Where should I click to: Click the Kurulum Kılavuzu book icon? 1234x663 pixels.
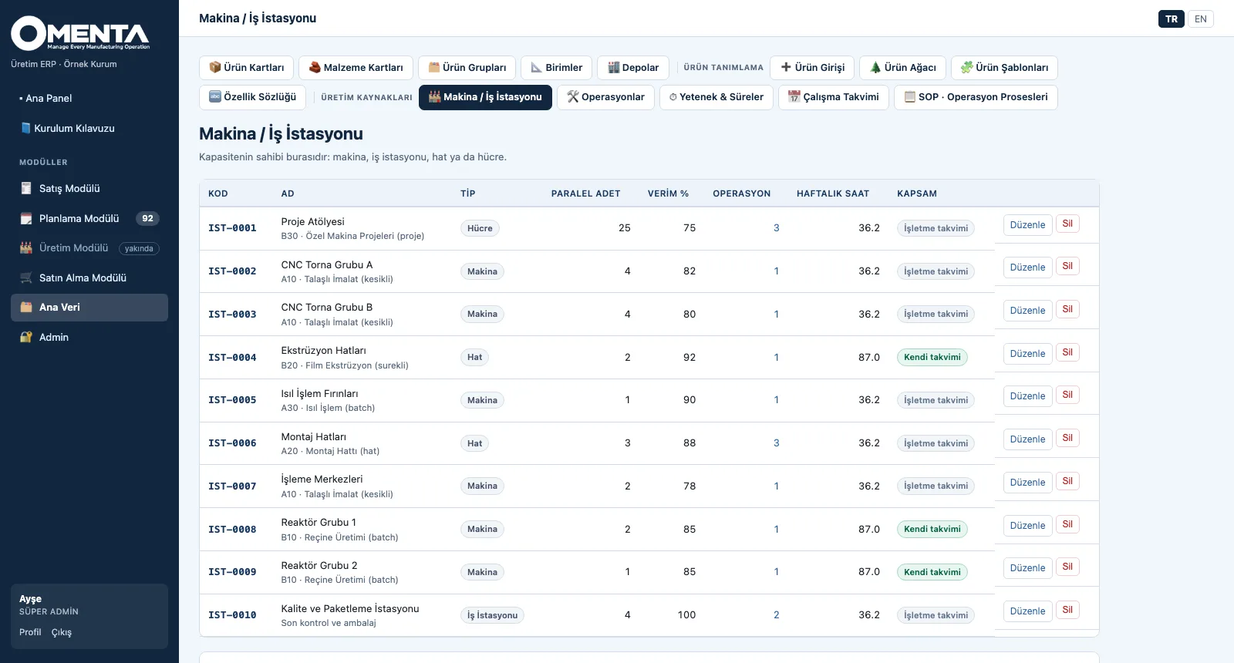[25, 128]
